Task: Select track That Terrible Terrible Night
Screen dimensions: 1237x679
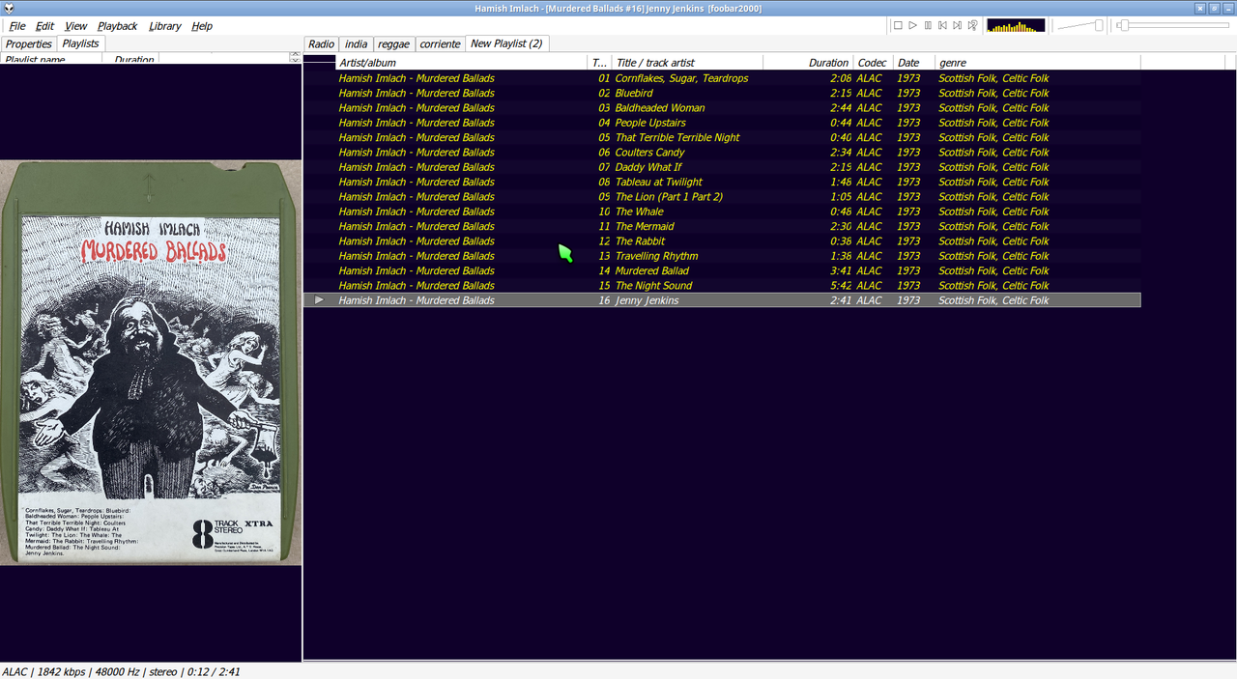Action: click(x=722, y=137)
